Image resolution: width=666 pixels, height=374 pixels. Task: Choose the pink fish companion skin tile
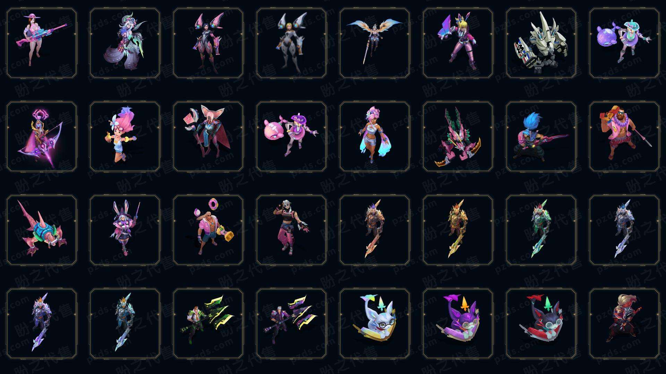click(291, 136)
